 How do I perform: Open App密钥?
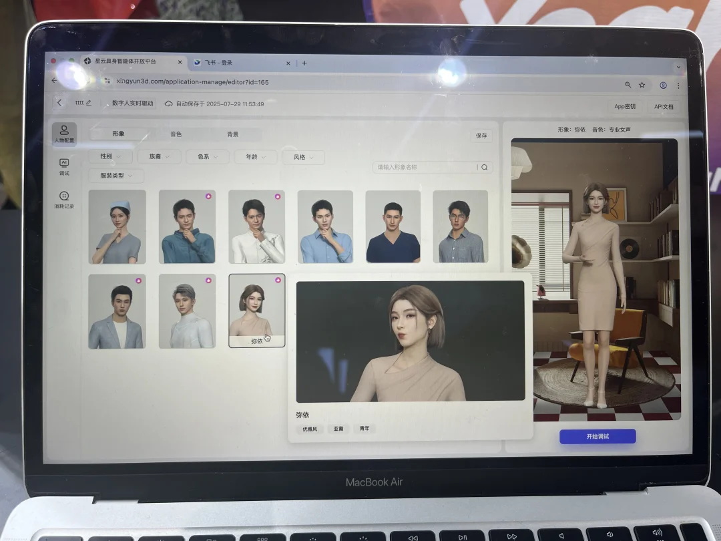click(x=625, y=106)
